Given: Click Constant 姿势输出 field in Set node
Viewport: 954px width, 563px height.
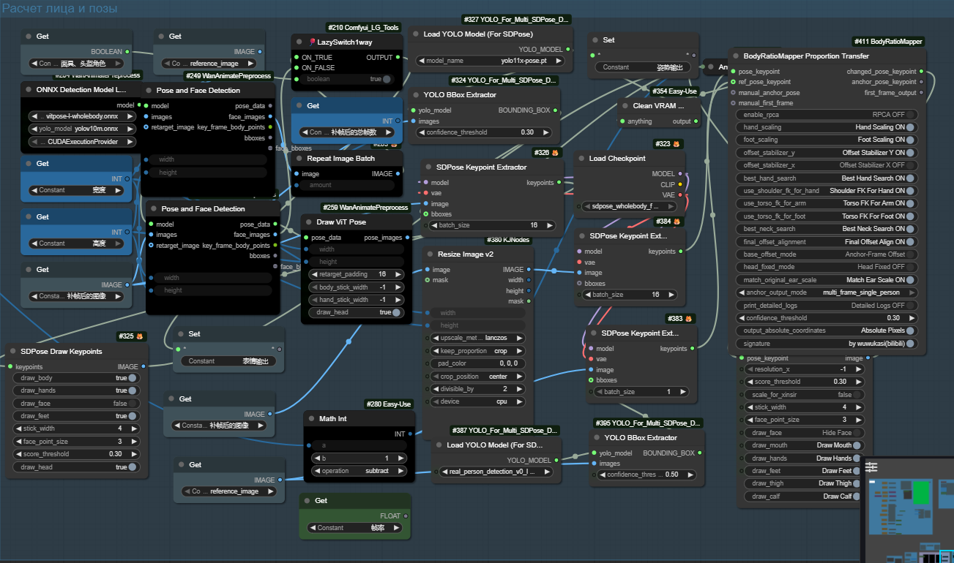Looking at the screenshot, I should pos(644,67).
